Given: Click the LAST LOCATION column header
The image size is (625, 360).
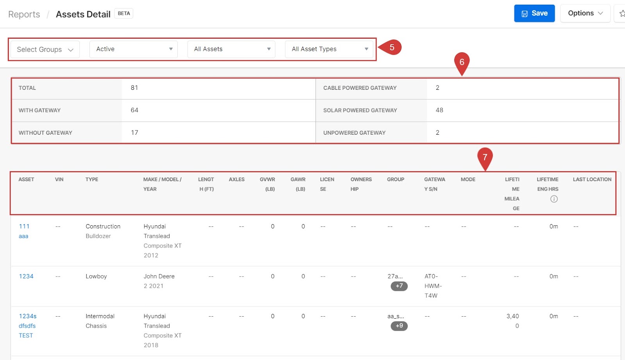Looking at the screenshot, I should pyautogui.click(x=592, y=180).
